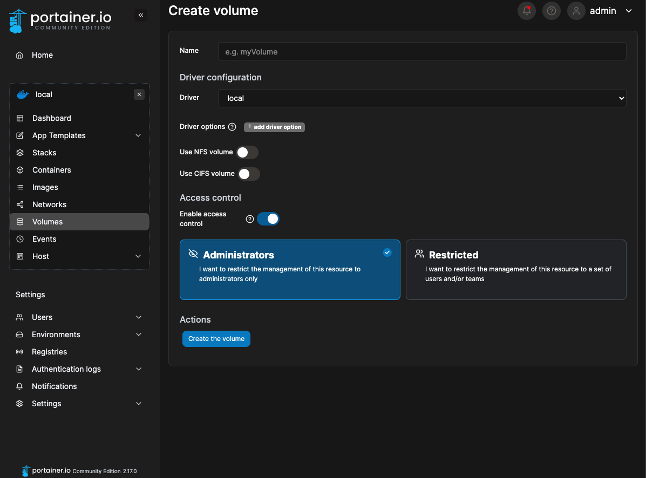Image resolution: width=646 pixels, height=478 pixels.
Task: Open Events menu item
Action: coord(44,239)
